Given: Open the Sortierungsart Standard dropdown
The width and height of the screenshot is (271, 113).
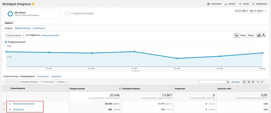Looking at the screenshot, I should tap(62, 82).
